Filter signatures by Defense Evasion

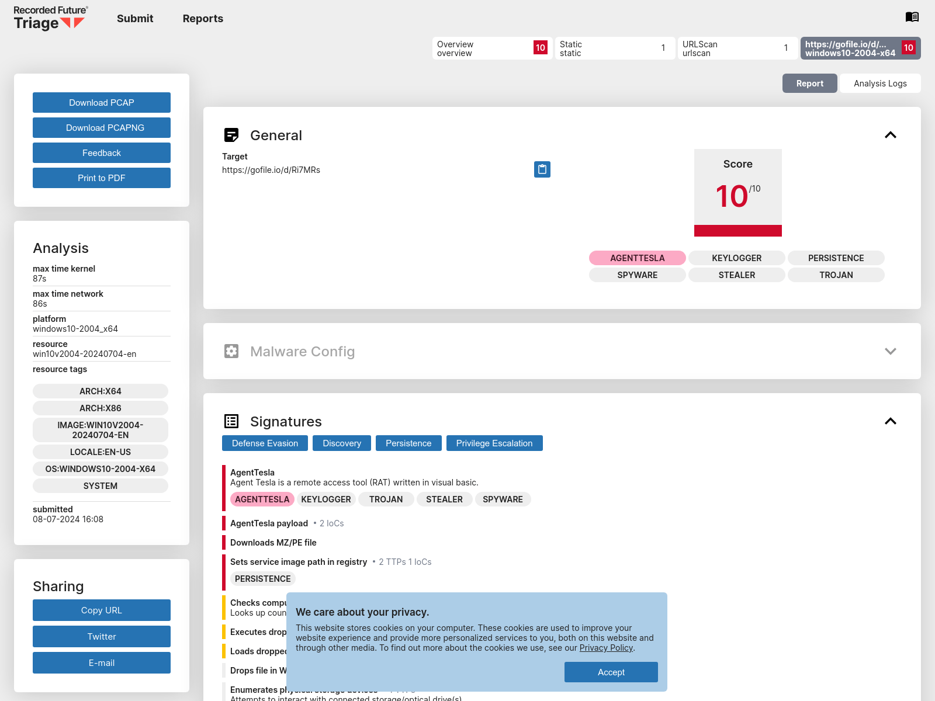(x=265, y=443)
